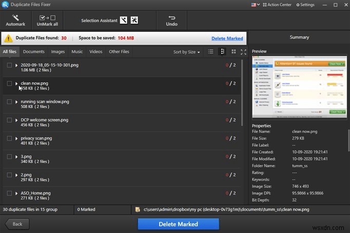The height and width of the screenshot is (233, 350).
Task: Expand the DCP welcome screen.png group
Action: click(16, 120)
